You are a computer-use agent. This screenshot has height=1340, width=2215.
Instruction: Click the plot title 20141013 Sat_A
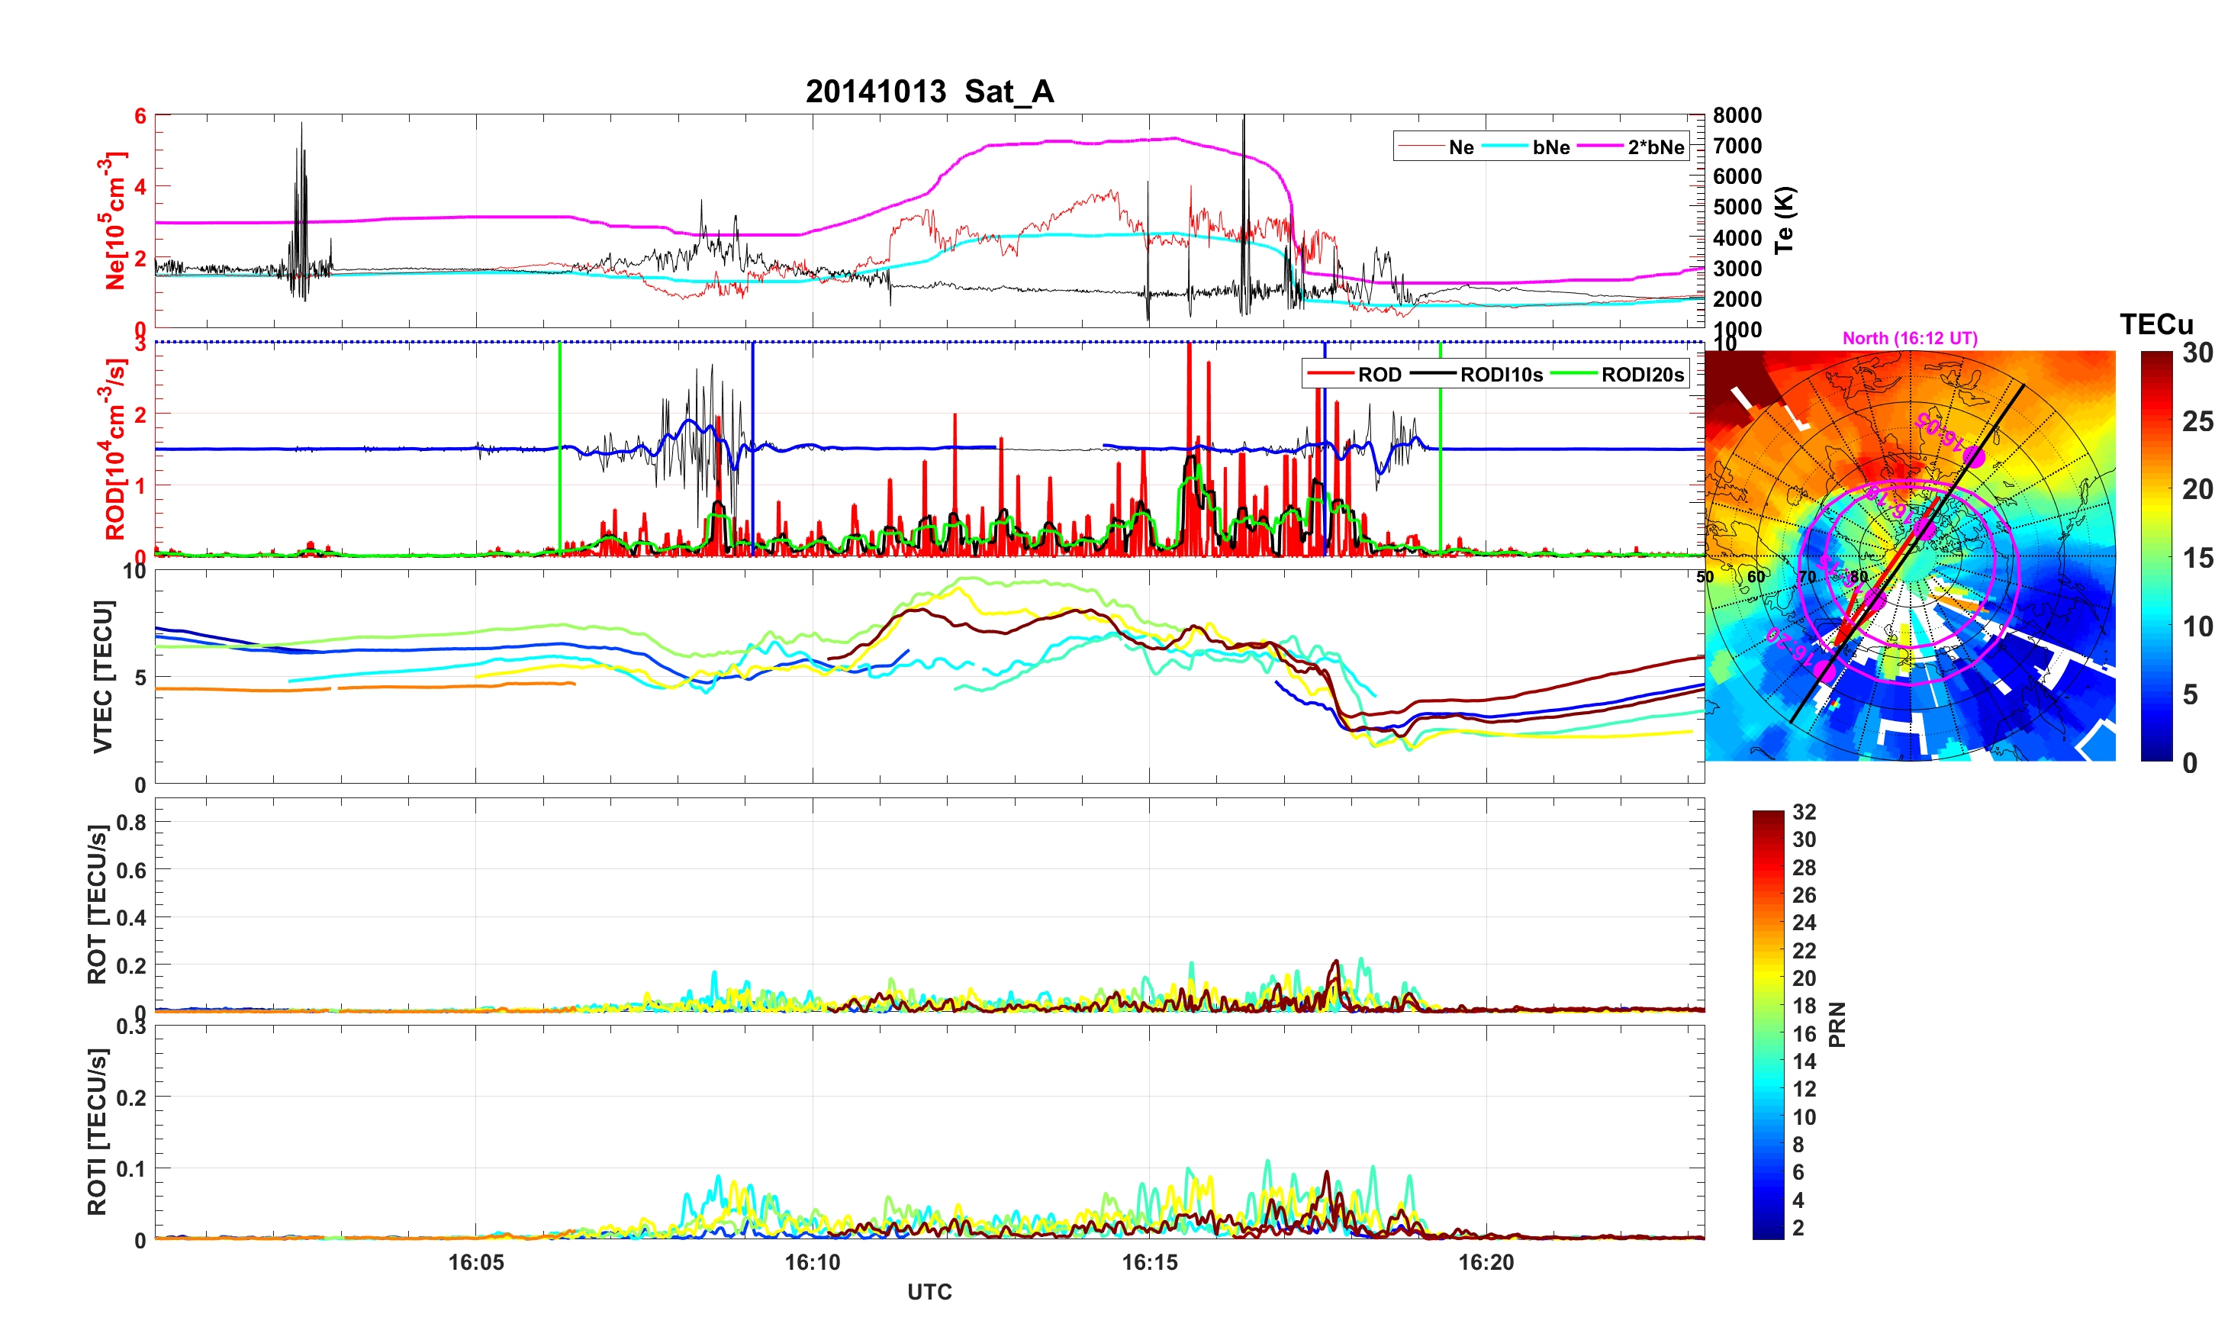pos(929,92)
